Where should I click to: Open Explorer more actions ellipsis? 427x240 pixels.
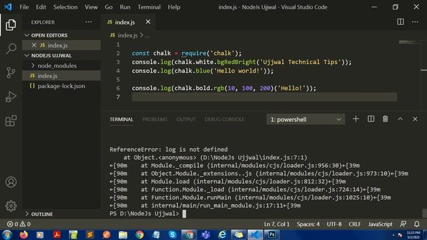89,22
